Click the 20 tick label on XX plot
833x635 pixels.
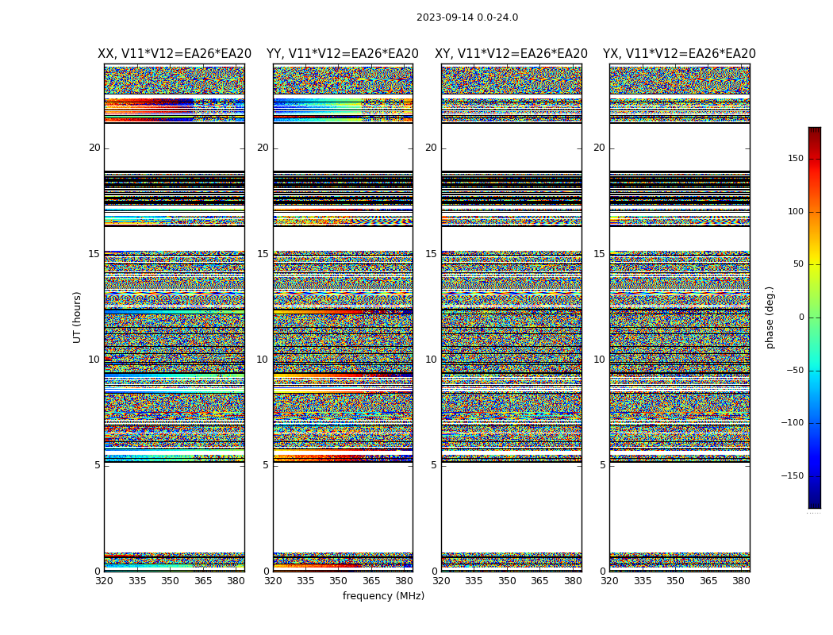(94, 148)
